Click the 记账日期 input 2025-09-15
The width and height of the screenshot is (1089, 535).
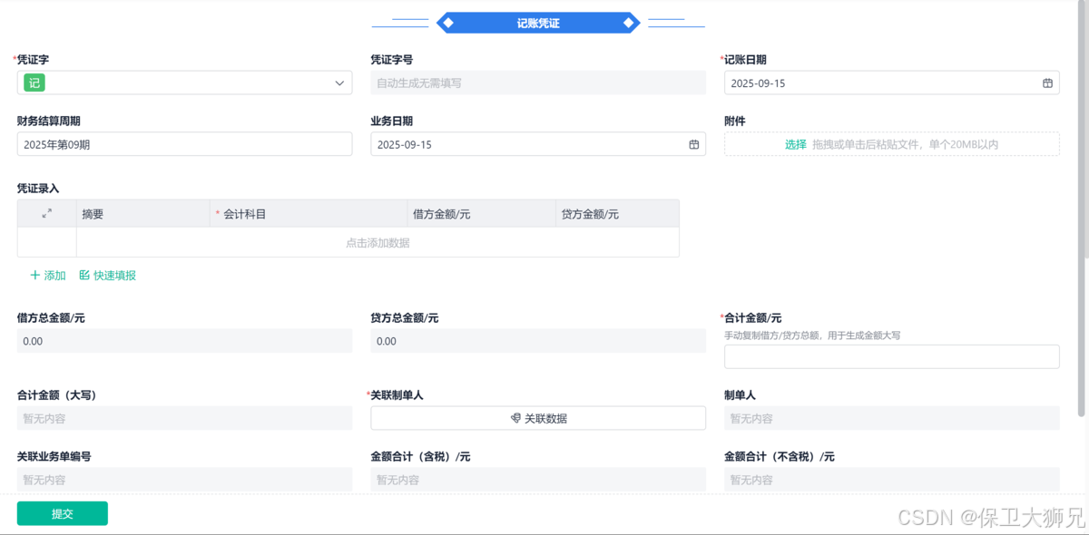(892, 83)
